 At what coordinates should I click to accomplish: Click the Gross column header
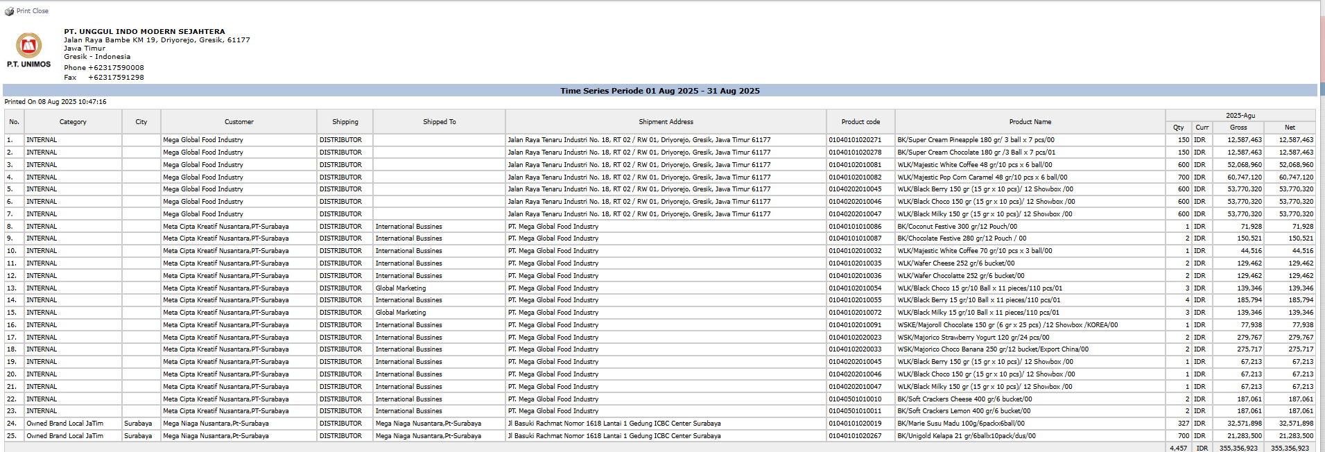pyautogui.click(x=1238, y=128)
